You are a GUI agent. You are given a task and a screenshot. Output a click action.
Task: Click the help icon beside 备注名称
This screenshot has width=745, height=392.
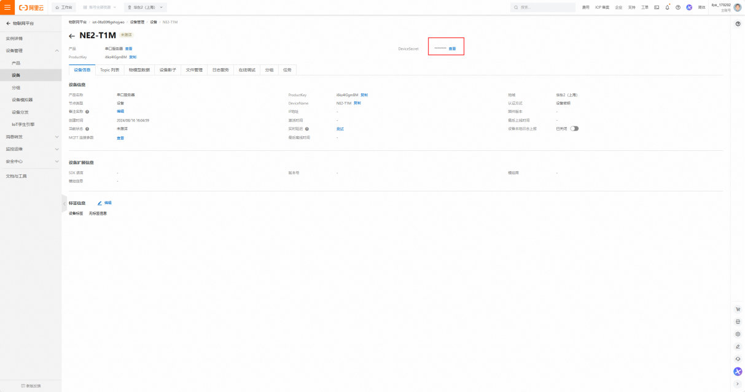point(87,112)
